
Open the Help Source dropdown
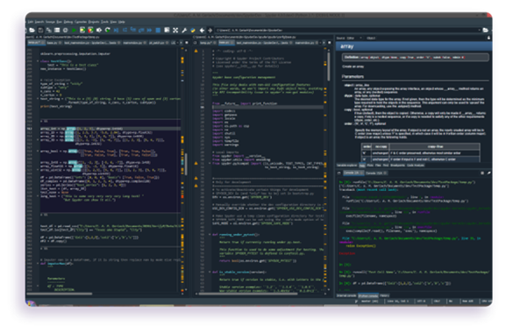pos(354,38)
